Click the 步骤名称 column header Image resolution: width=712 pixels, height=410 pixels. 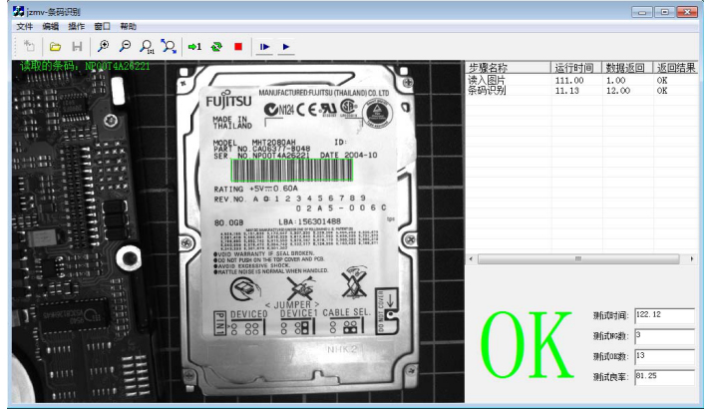pos(509,68)
